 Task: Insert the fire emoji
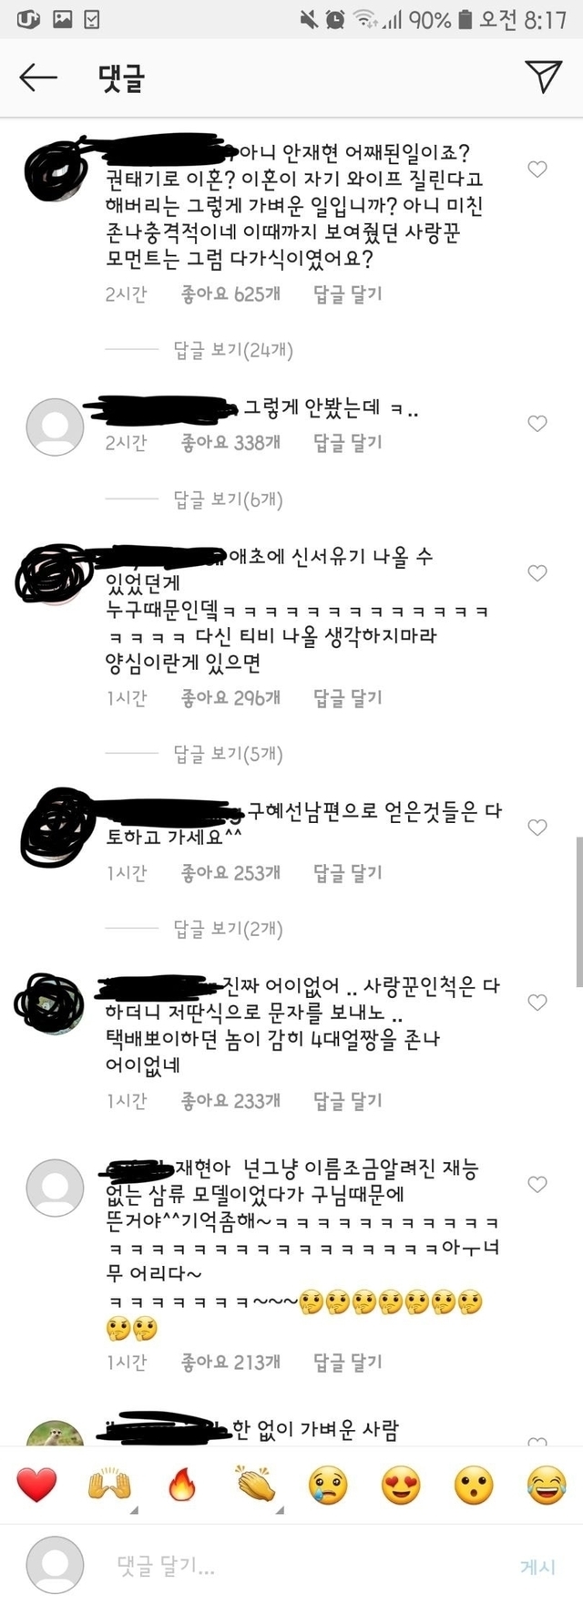coord(182,1486)
